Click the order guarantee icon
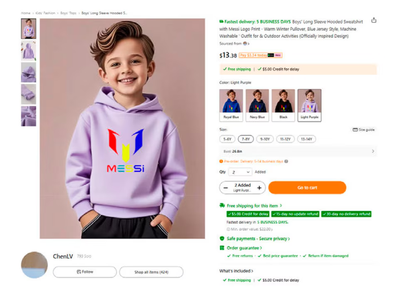The width and height of the screenshot is (412, 304). 222,248
